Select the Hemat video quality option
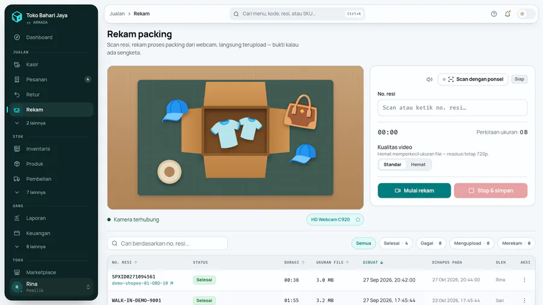 click(418, 165)
